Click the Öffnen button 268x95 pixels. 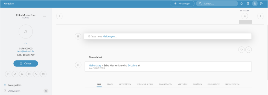pos(26,64)
